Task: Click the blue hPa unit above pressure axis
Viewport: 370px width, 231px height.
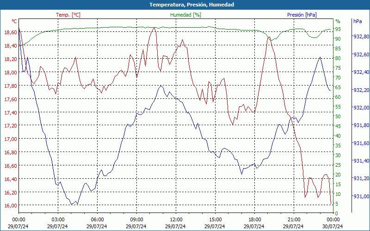Action: tap(358, 21)
